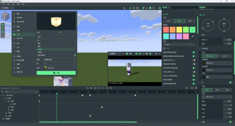Choose the Background cloud icon entry
235x126 pixels.
[x=23, y=72]
